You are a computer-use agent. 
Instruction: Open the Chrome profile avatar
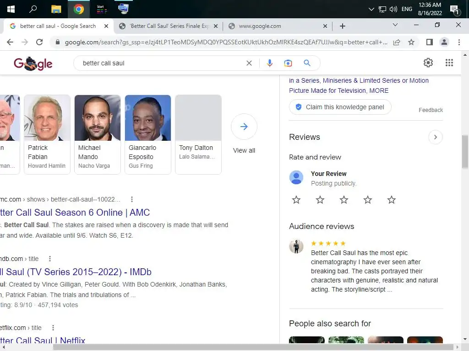(x=444, y=42)
